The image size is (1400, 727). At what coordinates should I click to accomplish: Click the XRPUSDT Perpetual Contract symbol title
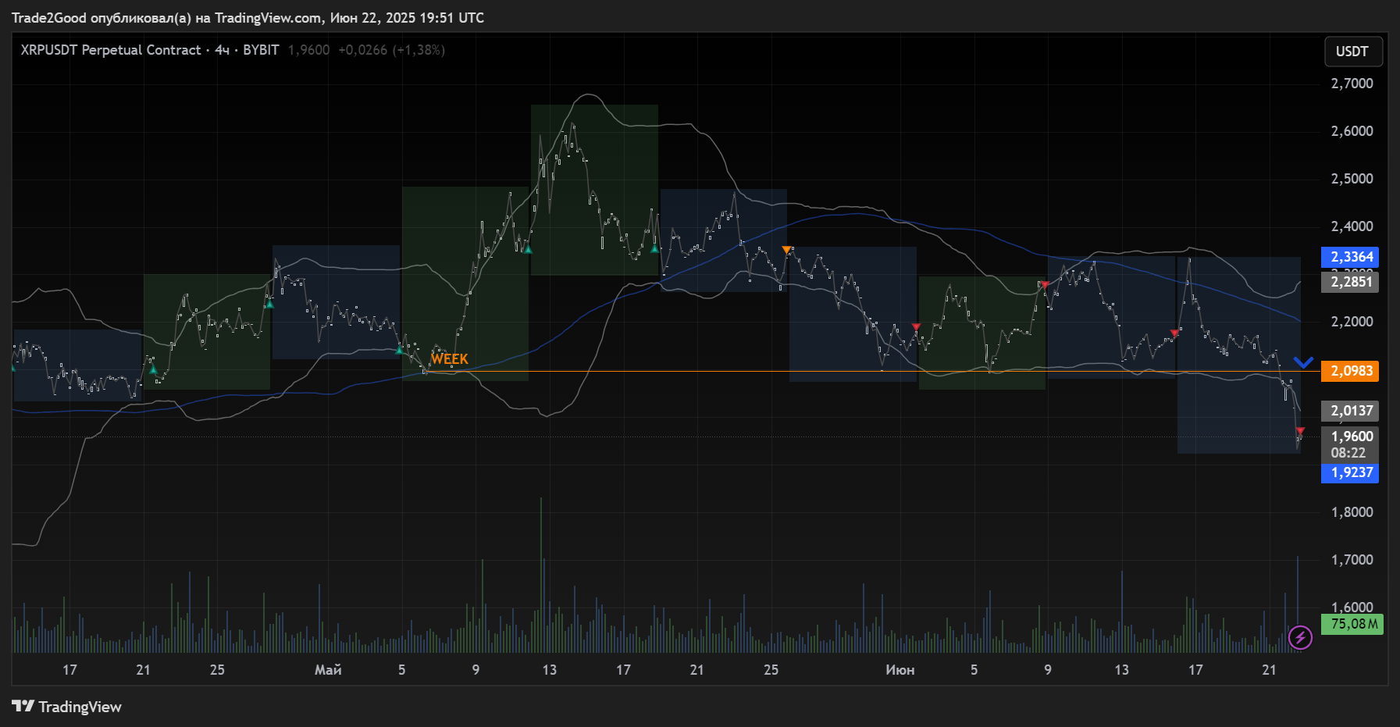[111, 50]
